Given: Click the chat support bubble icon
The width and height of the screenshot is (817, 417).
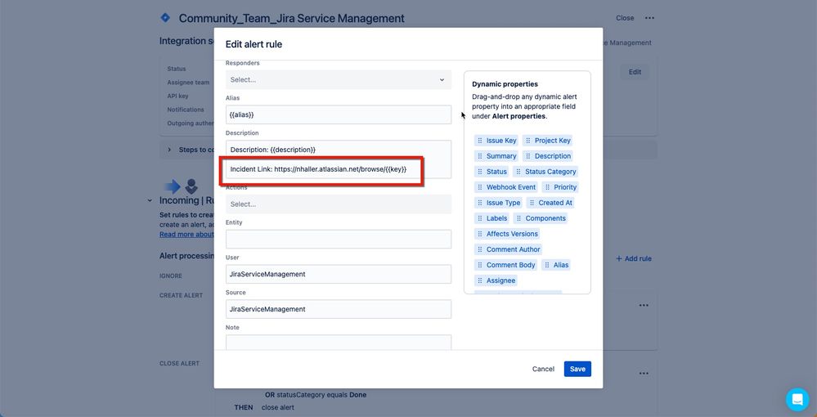Looking at the screenshot, I should [x=797, y=400].
